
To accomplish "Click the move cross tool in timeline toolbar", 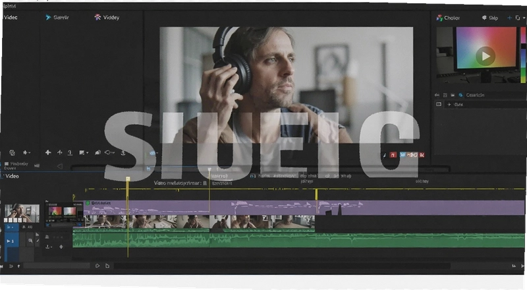I will (48, 152).
